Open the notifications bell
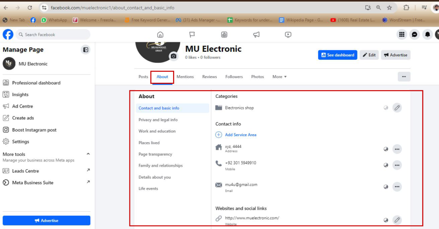Viewport: 439px width, 229px height. click(427, 35)
